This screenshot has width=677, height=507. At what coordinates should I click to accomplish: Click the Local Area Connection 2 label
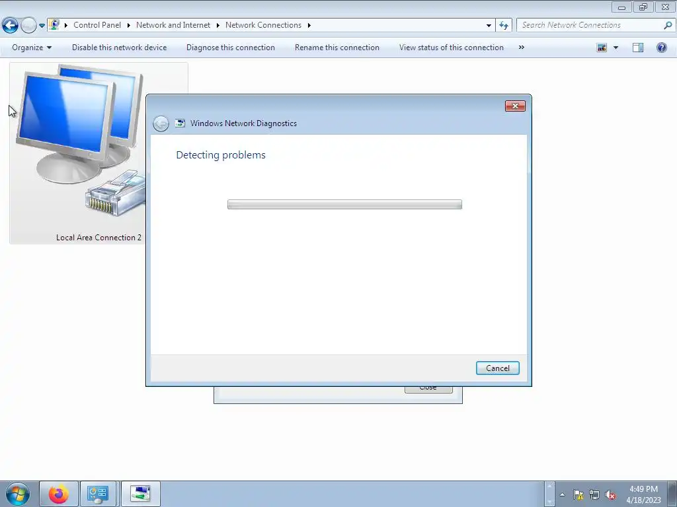(x=99, y=238)
